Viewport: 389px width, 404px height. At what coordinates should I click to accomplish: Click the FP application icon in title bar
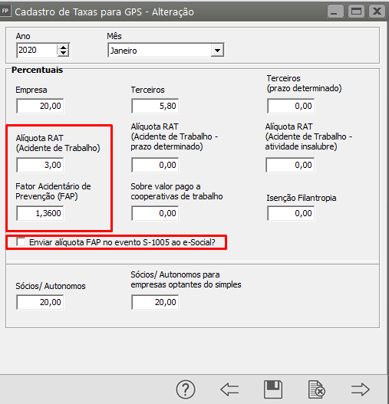5,11
